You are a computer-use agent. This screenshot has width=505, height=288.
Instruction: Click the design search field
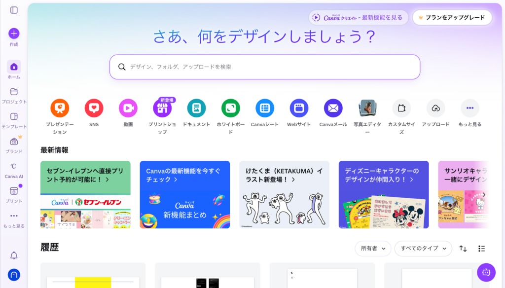coord(265,67)
